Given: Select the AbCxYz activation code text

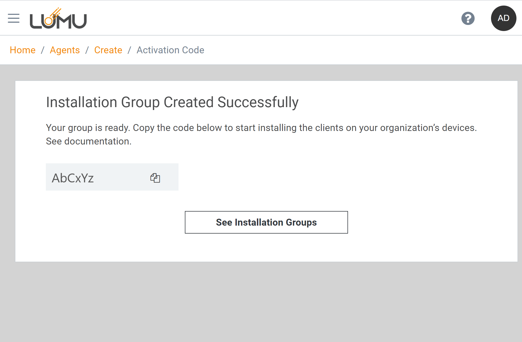Looking at the screenshot, I should (73, 178).
